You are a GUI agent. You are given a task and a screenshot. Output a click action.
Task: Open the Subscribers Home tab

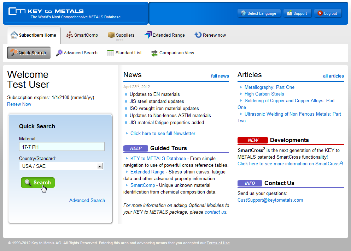(x=34, y=35)
